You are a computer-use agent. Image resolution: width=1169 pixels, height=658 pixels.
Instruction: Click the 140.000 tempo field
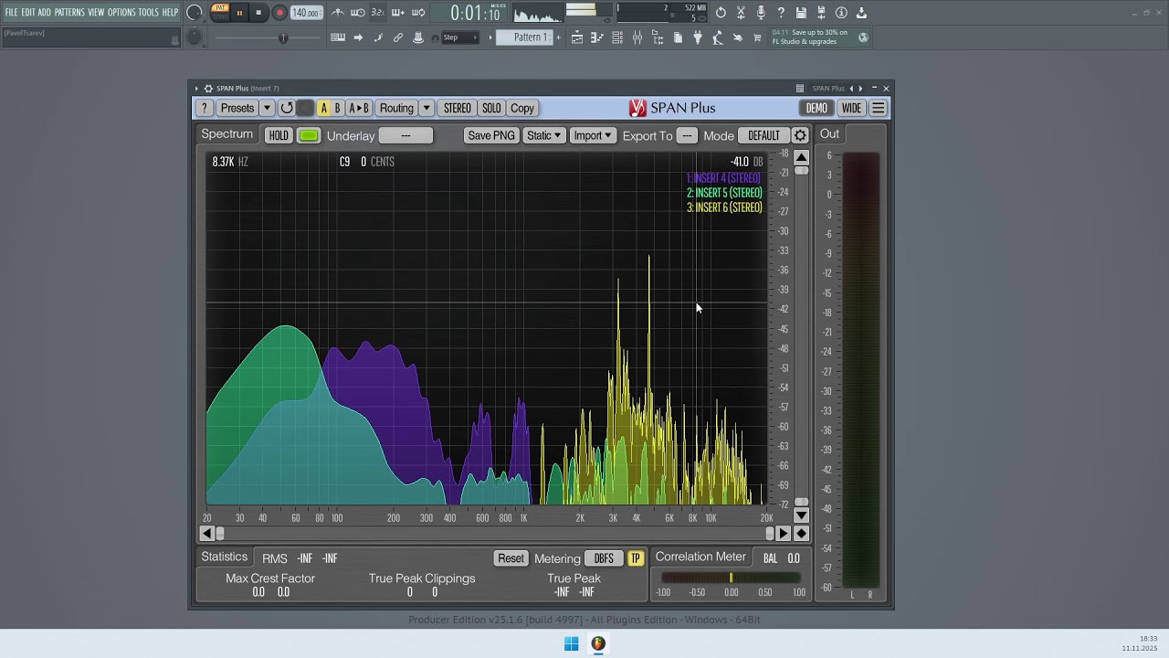(x=306, y=13)
